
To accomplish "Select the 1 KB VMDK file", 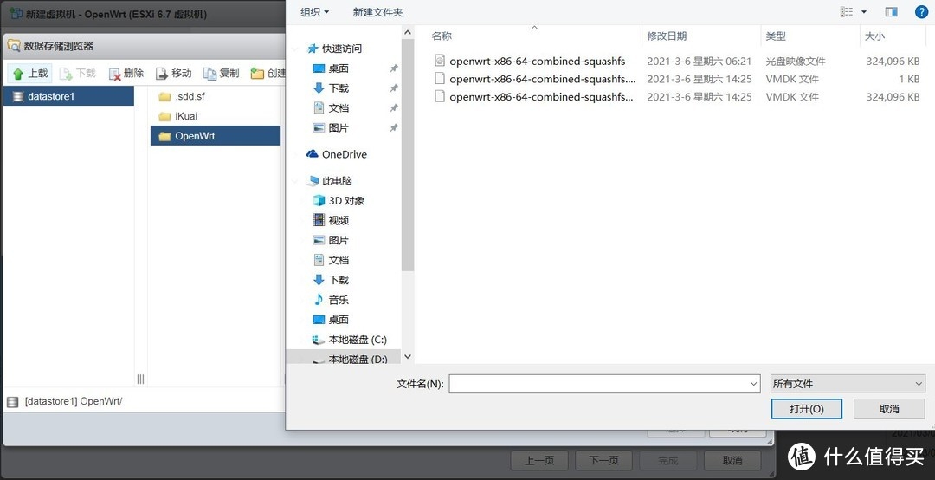I will [x=676, y=79].
